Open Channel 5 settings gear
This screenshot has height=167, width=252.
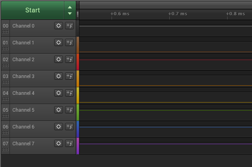(x=59, y=110)
